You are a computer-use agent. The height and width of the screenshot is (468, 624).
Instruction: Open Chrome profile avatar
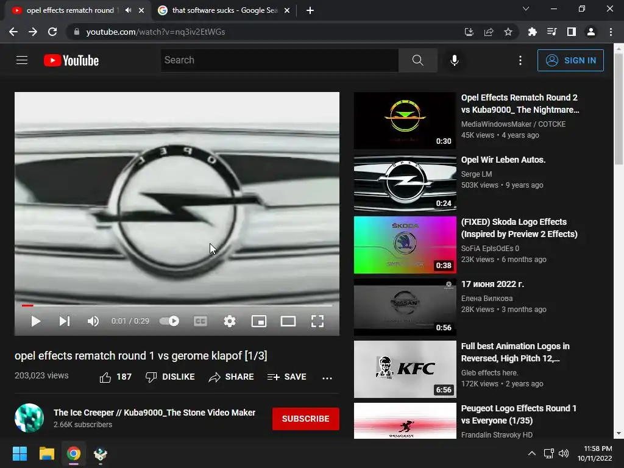[x=591, y=32]
